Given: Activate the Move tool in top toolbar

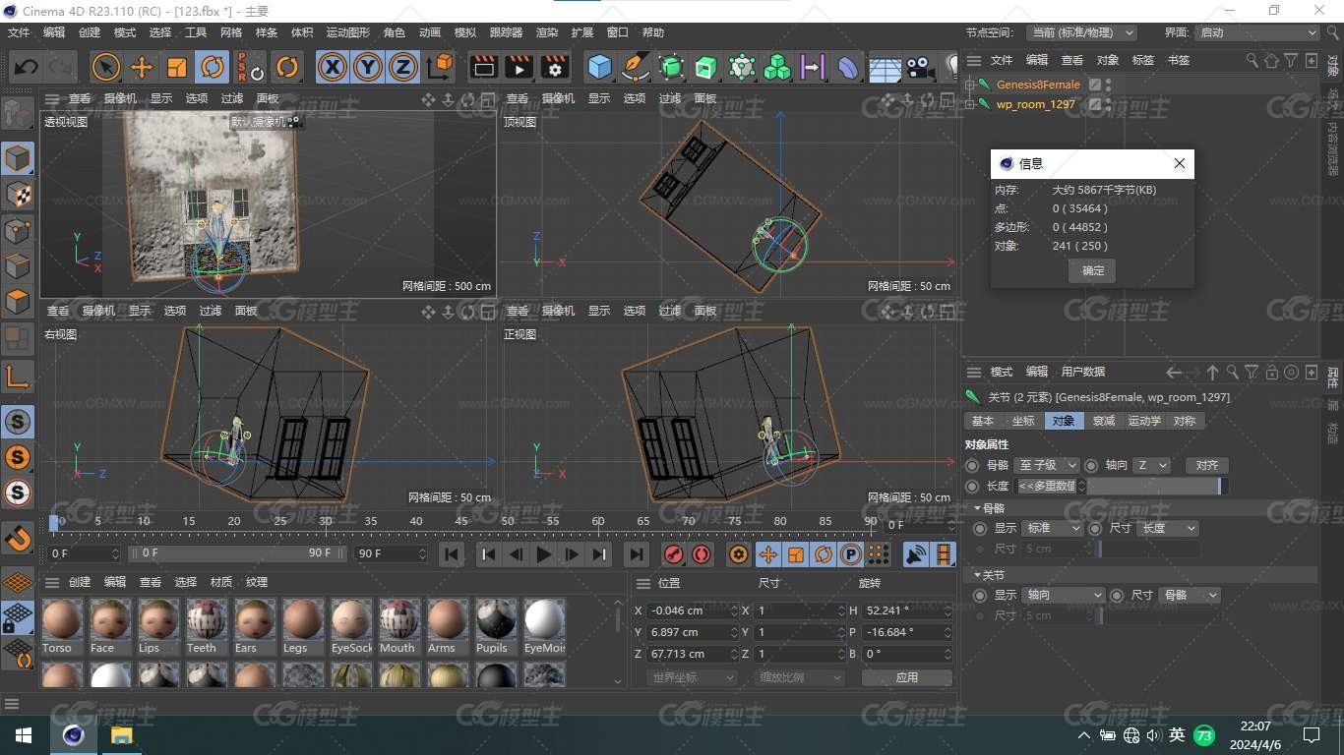Looking at the screenshot, I should 142,67.
